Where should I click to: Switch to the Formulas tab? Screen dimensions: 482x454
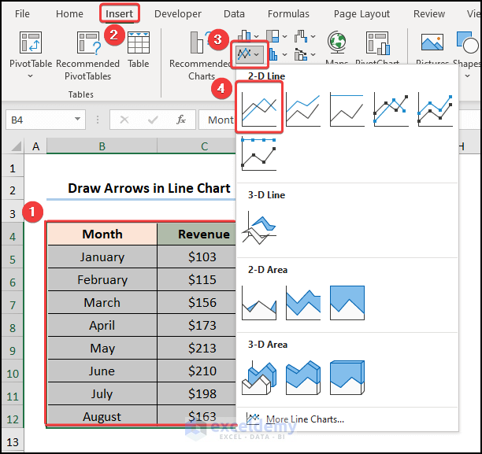[288, 13]
